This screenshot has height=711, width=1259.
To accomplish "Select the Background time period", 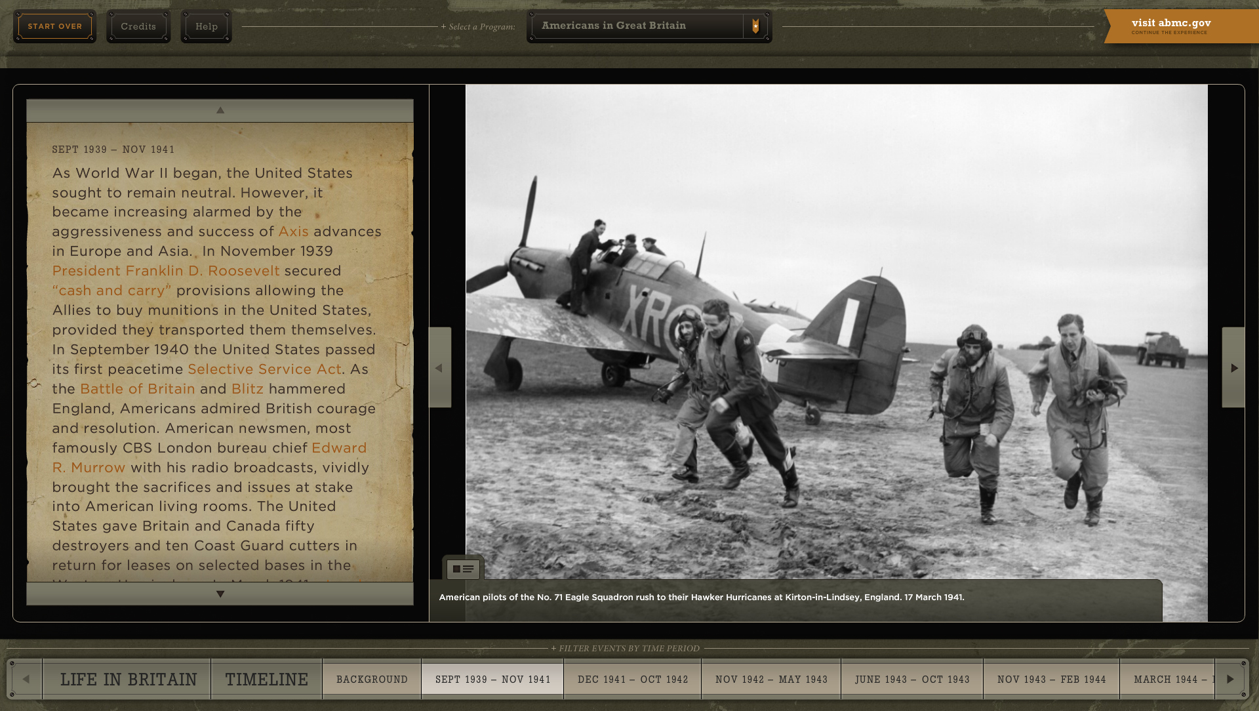I will pyautogui.click(x=372, y=680).
